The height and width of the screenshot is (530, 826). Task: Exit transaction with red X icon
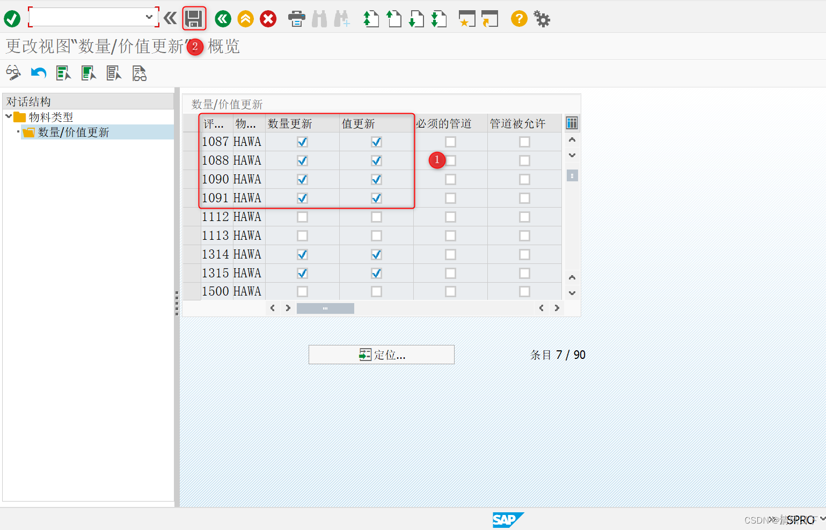(x=268, y=18)
